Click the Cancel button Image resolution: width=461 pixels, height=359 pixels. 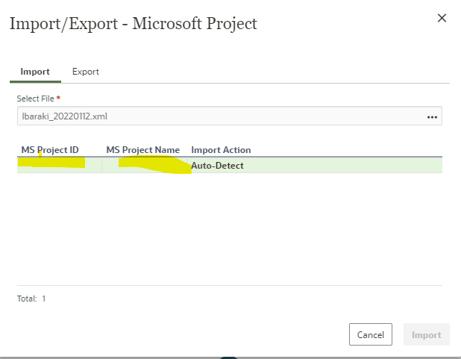(x=371, y=334)
